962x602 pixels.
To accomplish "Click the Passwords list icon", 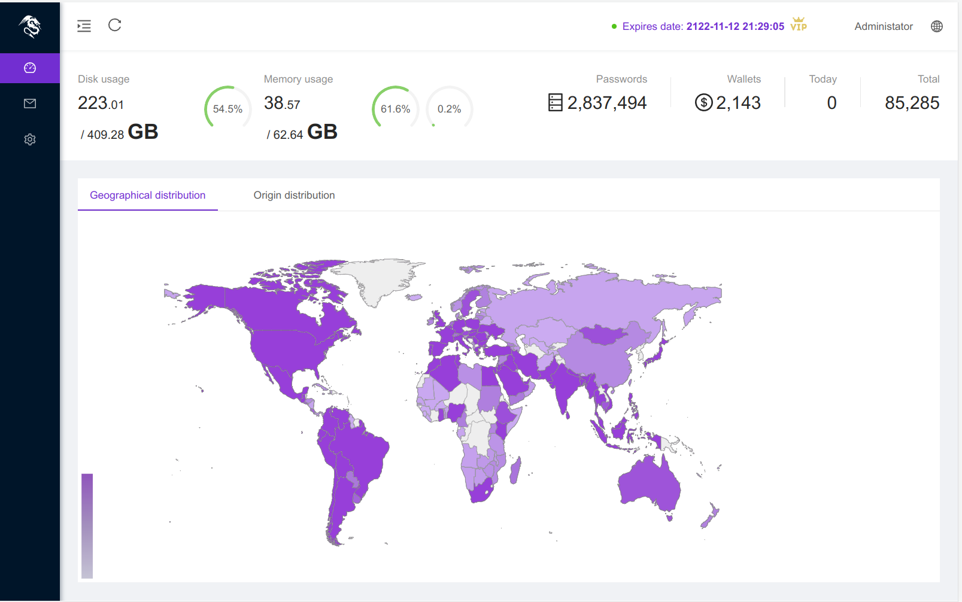I will pyautogui.click(x=556, y=103).
